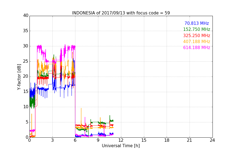
Task: Click y-axis tick label '20'
Action: pyautogui.click(x=26, y=76)
